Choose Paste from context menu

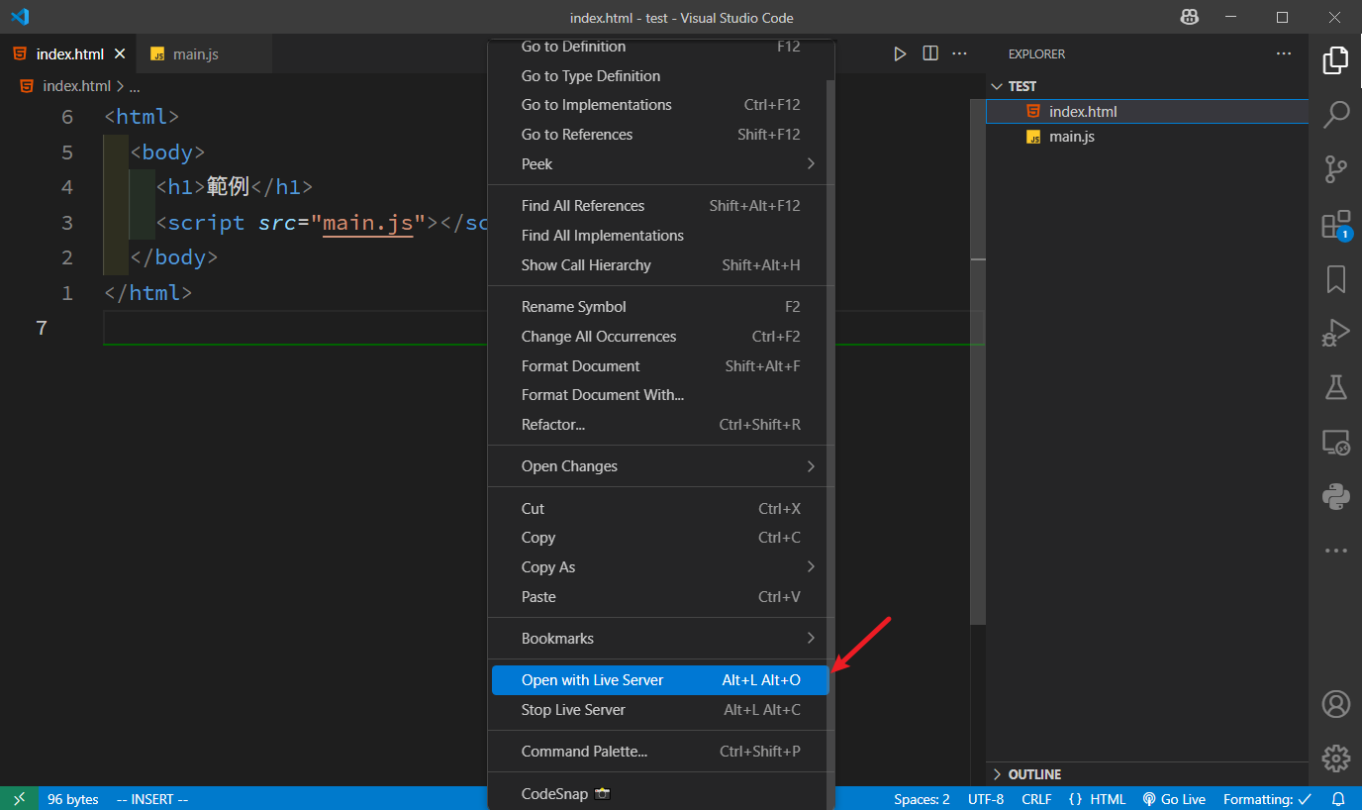click(x=658, y=597)
